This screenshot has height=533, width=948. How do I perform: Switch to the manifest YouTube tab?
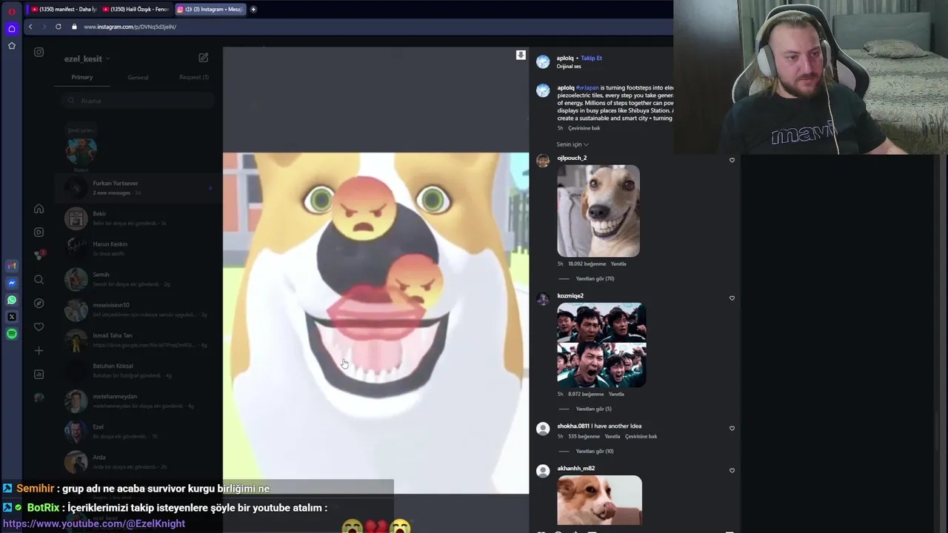pyautogui.click(x=64, y=10)
